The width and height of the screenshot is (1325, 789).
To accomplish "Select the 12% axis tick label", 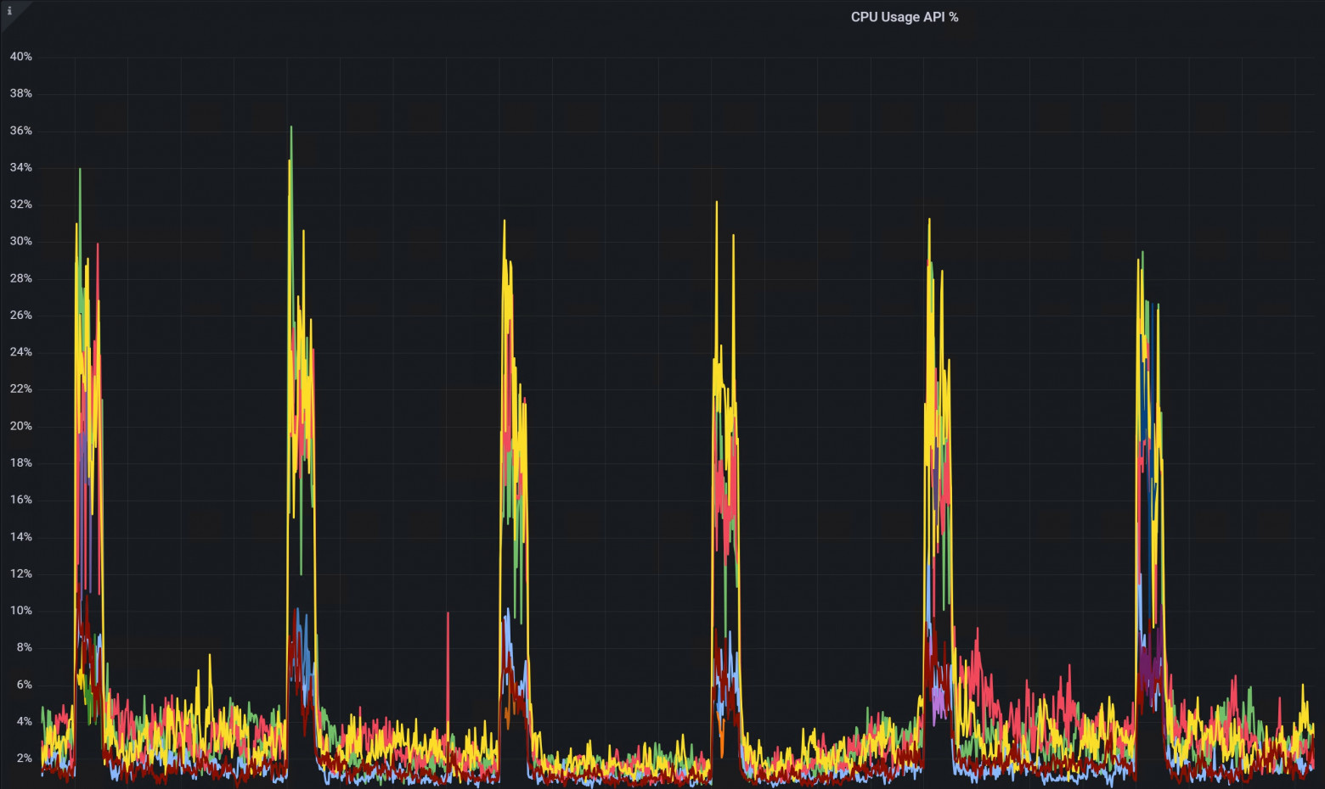I will coord(20,574).
